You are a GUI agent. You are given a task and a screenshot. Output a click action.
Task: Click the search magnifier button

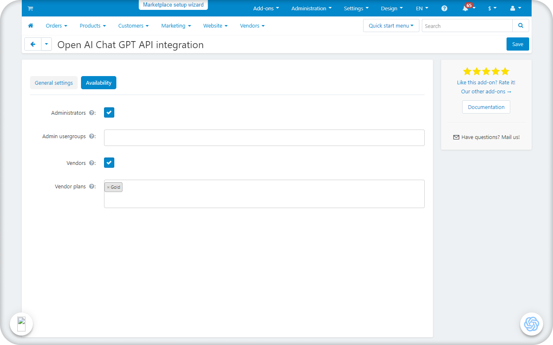[521, 25]
